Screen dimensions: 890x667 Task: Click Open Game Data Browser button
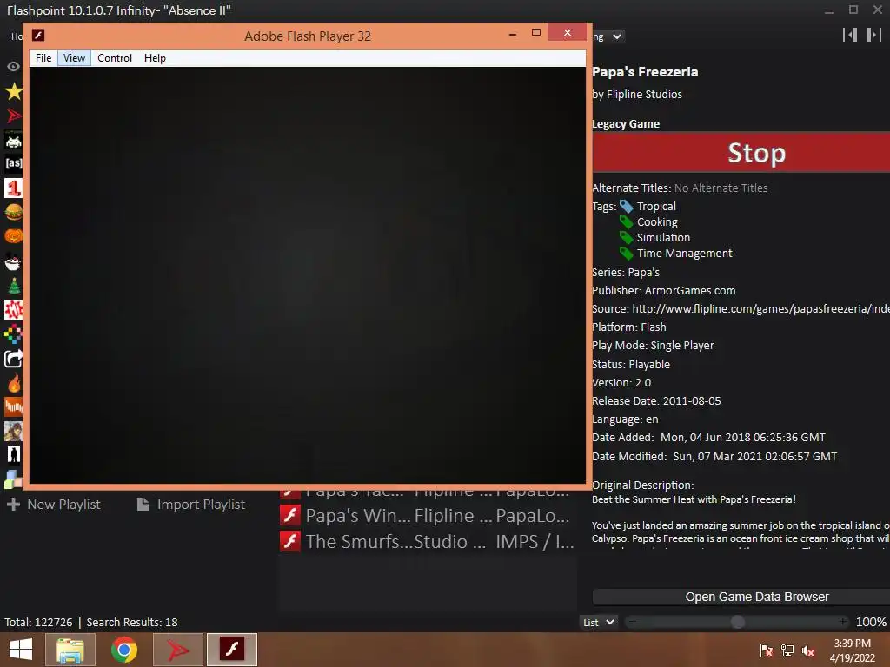741,597
